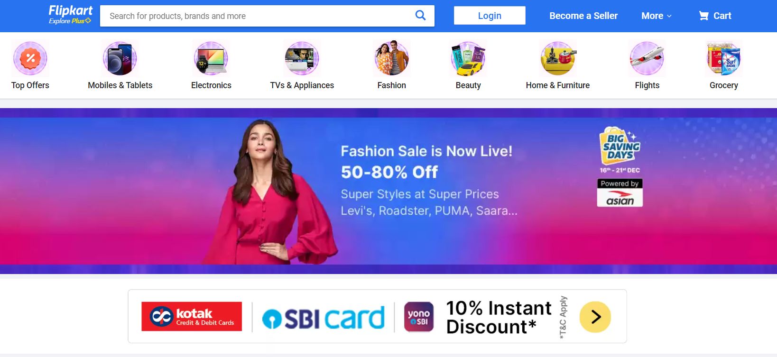Open the Fashion Sale banner

[388, 191]
